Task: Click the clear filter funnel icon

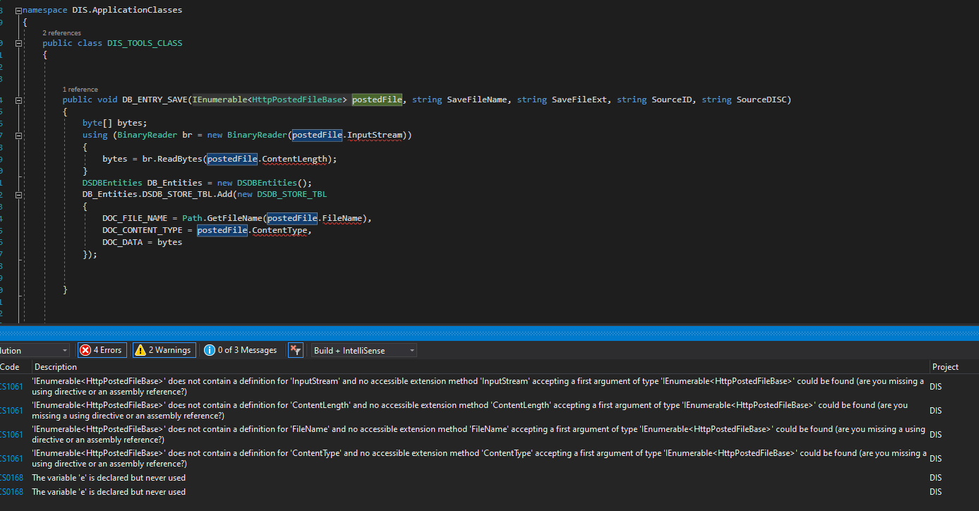Action: pos(296,350)
